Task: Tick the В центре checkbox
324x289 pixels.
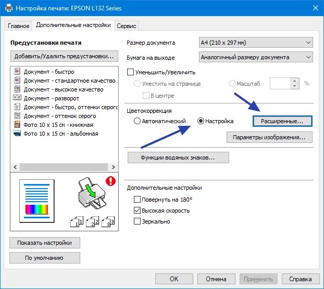Action: point(146,96)
